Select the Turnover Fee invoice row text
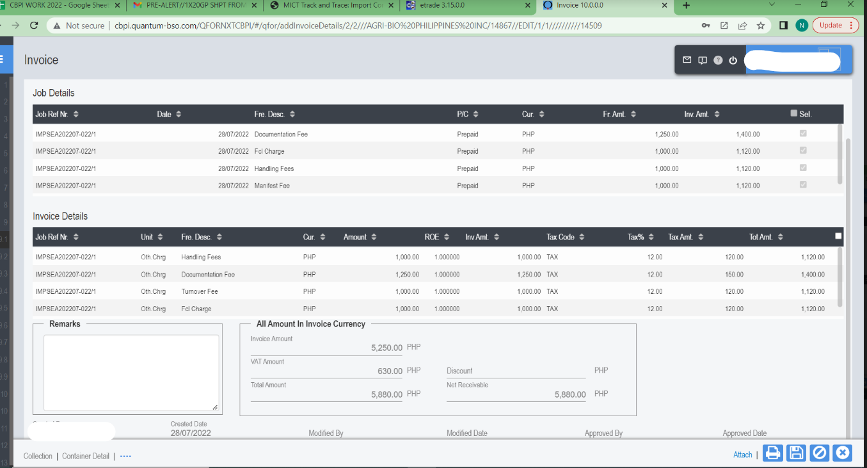Image resolution: width=867 pixels, height=468 pixels. [200, 291]
